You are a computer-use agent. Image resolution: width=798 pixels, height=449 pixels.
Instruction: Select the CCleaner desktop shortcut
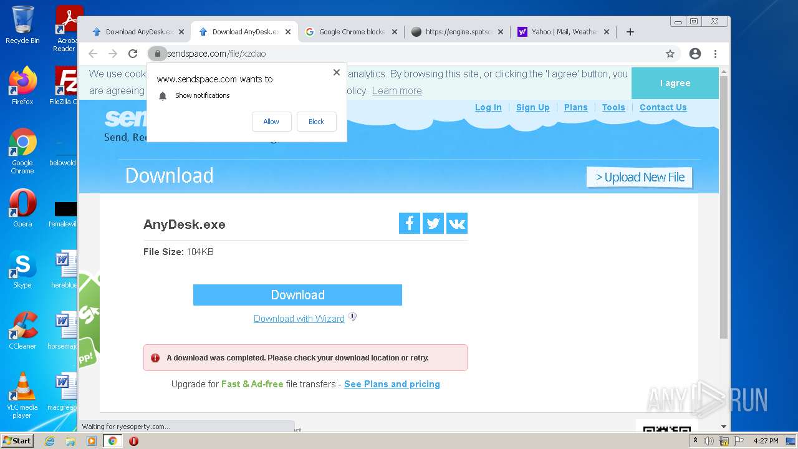pos(22,331)
